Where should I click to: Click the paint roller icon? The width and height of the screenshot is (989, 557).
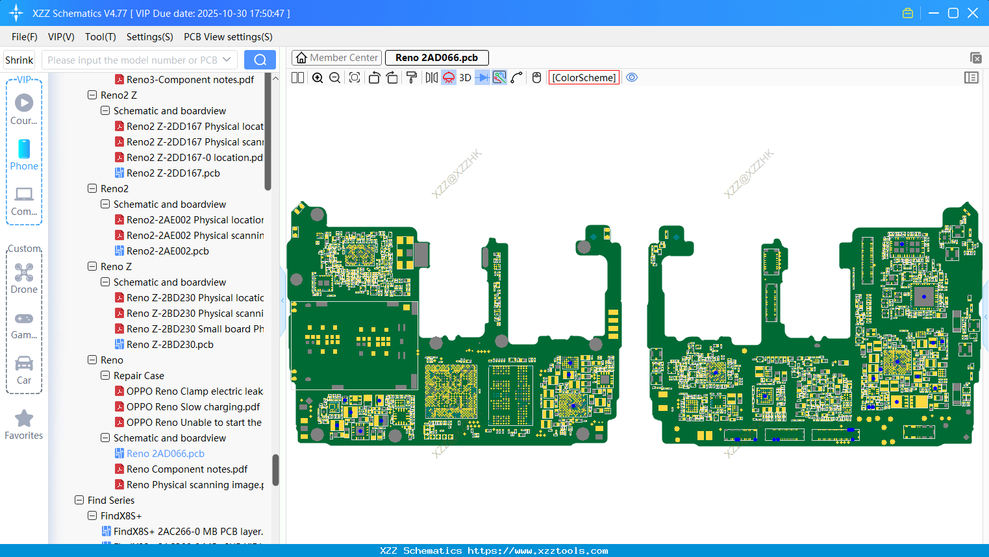411,78
